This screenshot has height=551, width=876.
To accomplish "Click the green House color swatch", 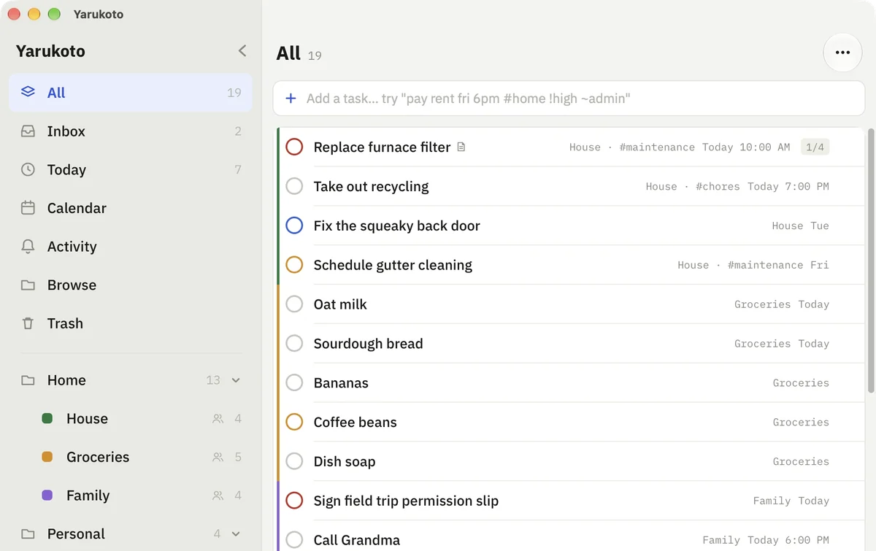I will (47, 419).
